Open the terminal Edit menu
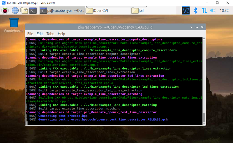 (x=40, y=34)
